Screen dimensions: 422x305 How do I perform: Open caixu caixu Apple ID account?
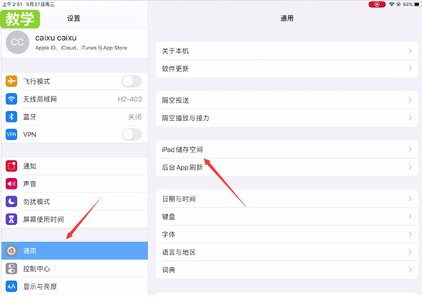75,42
